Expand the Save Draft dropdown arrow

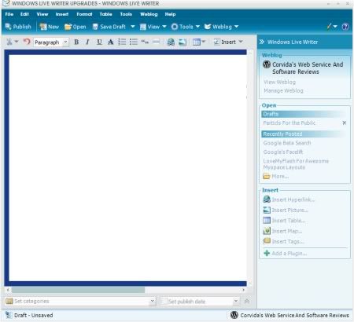pyautogui.click(x=133, y=27)
